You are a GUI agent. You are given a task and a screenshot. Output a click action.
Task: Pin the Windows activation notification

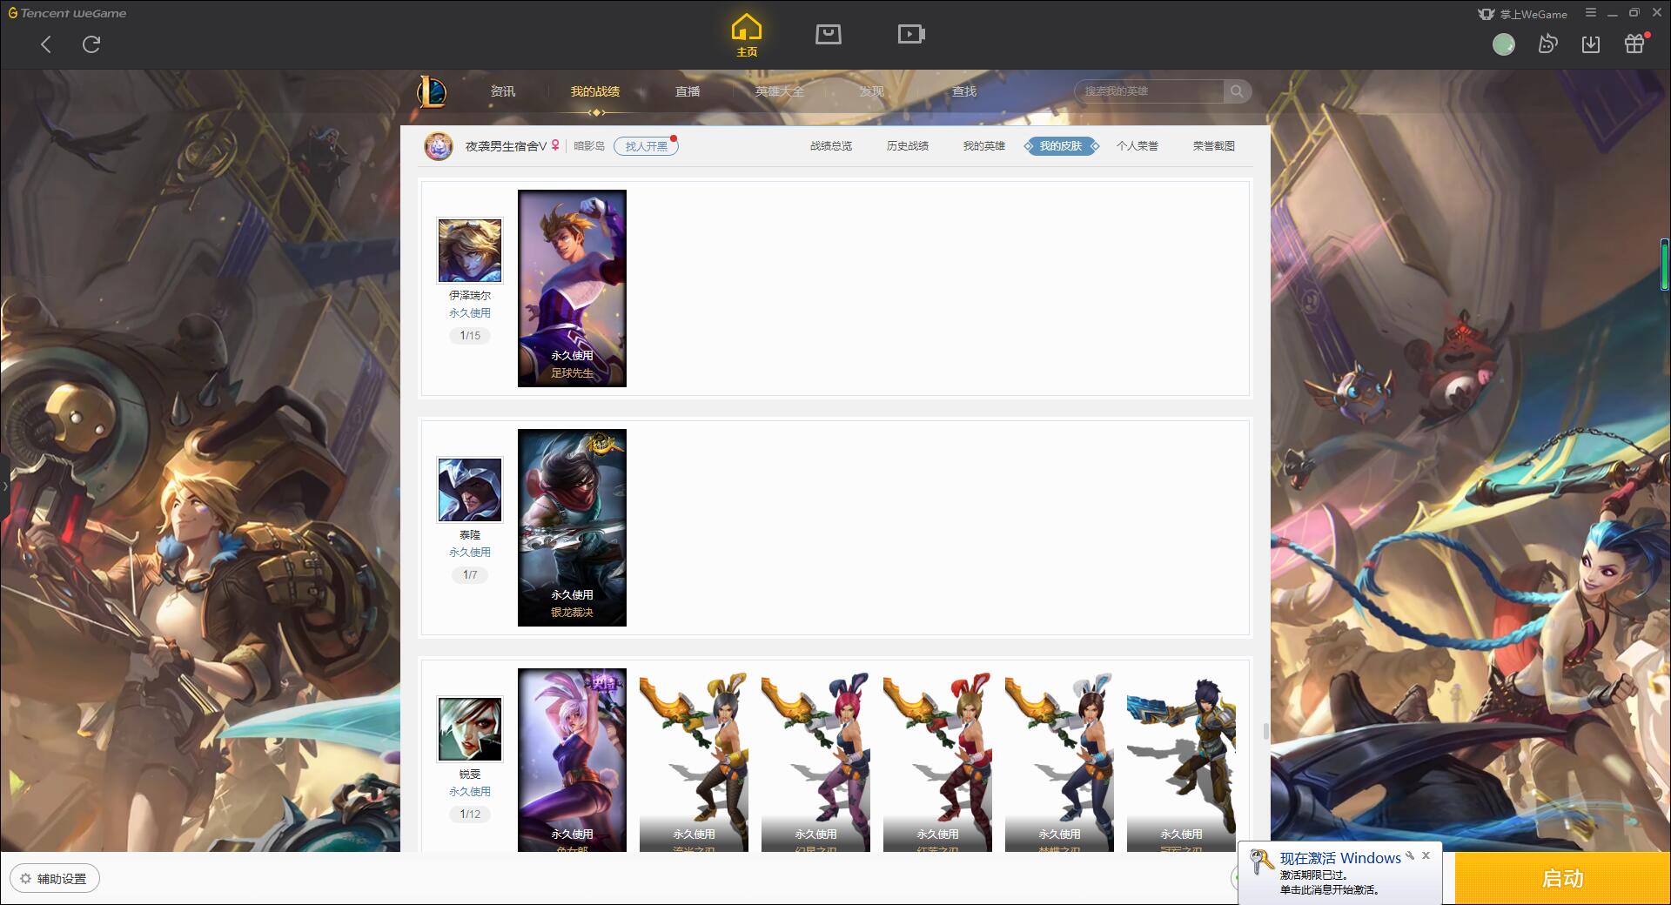(x=1410, y=855)
